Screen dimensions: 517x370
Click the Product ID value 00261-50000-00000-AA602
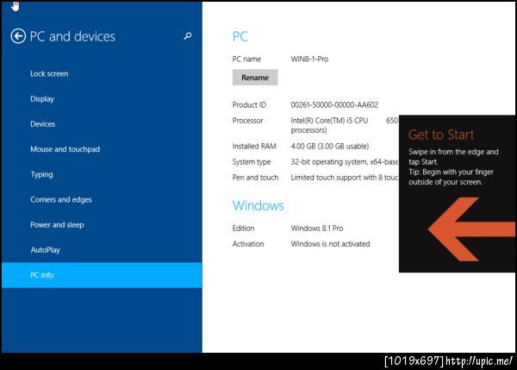(x=334, y=105)
